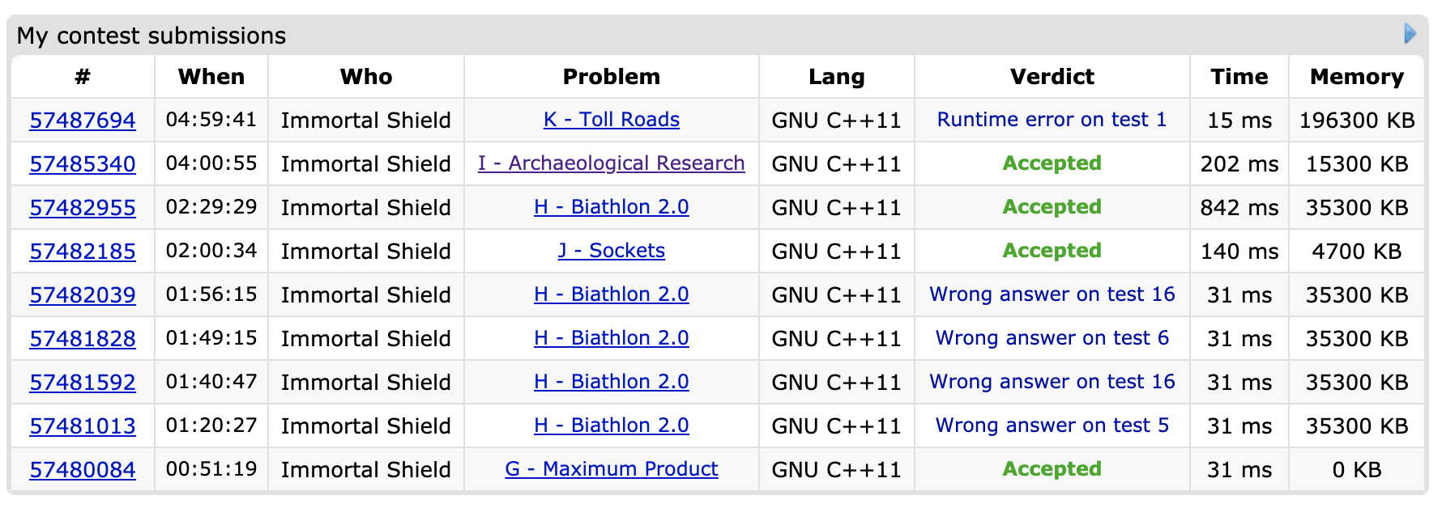Open submission 57482955

click(83, 208)
